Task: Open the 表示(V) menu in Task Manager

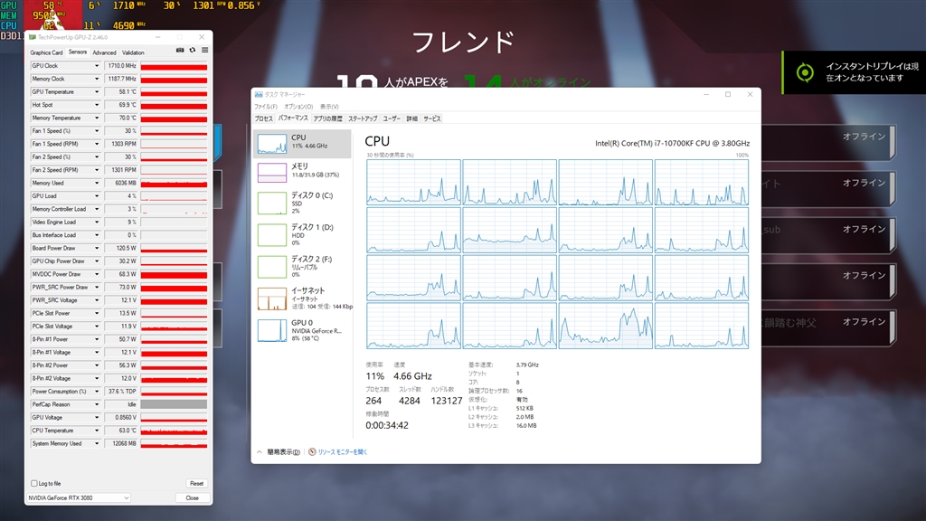Action: click(329, 107)
